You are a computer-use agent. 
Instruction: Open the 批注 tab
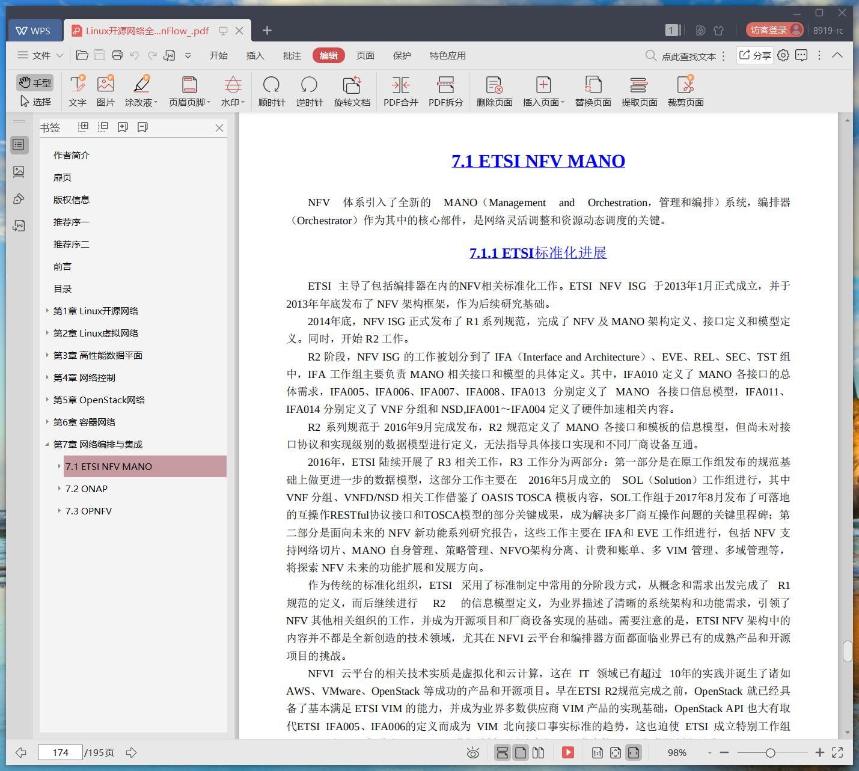pyautogui.click(x=292, y=55)
